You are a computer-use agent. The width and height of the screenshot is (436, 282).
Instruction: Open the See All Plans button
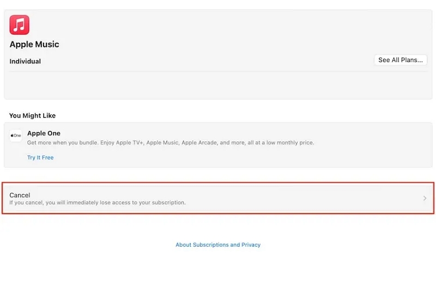point(401,60)
